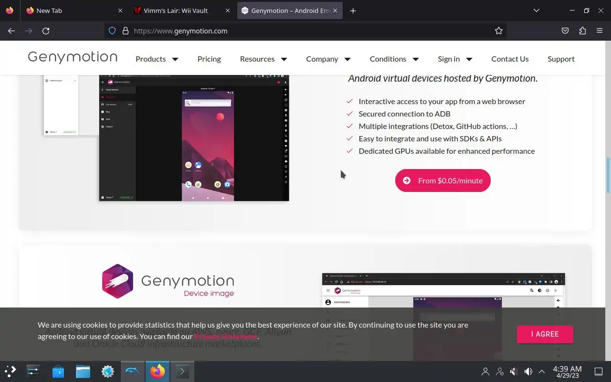
Task: Click the user-link icon in system tray
Action: tap(500, 371)
